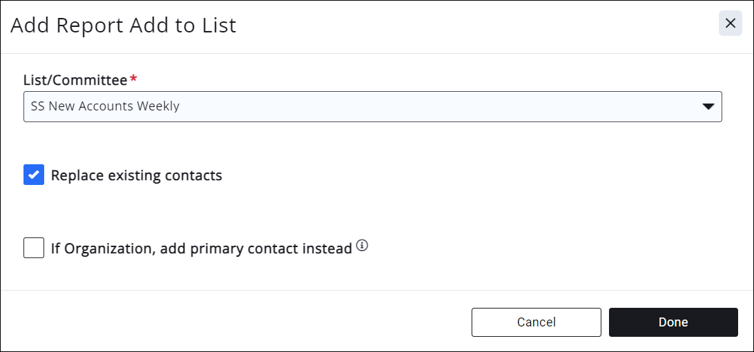This screenshot has height=352, width=754.
Task: View the tooltip icon after the word instead
Action: pyautogui.click(x=362, y=246)
